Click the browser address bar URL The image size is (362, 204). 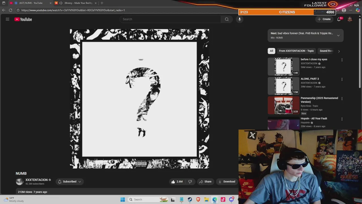tap(73, 10)
